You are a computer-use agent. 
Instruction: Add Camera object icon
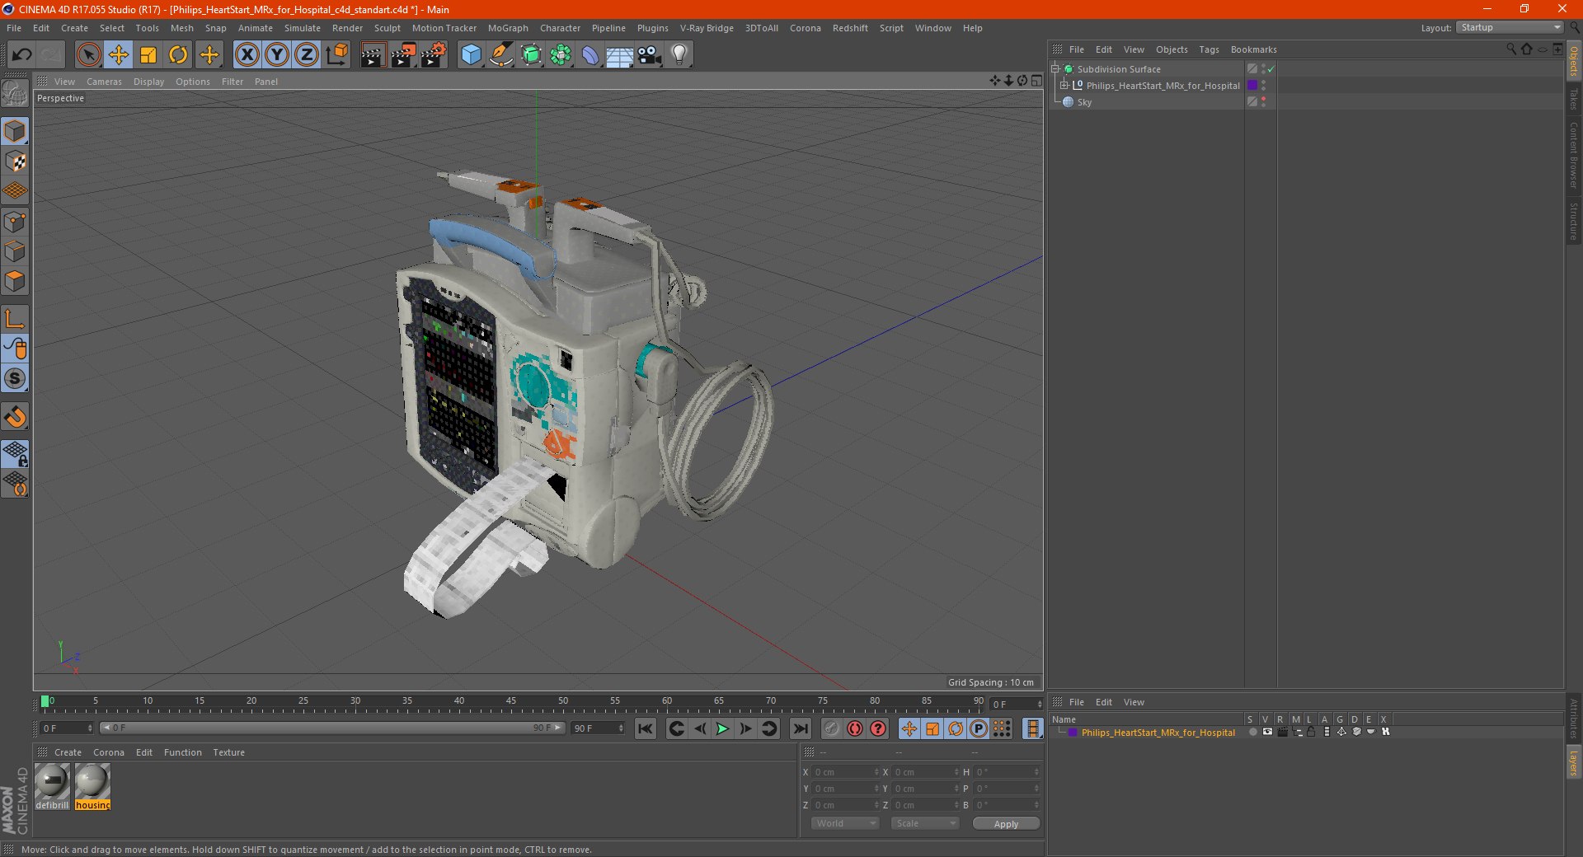[650, 55]
